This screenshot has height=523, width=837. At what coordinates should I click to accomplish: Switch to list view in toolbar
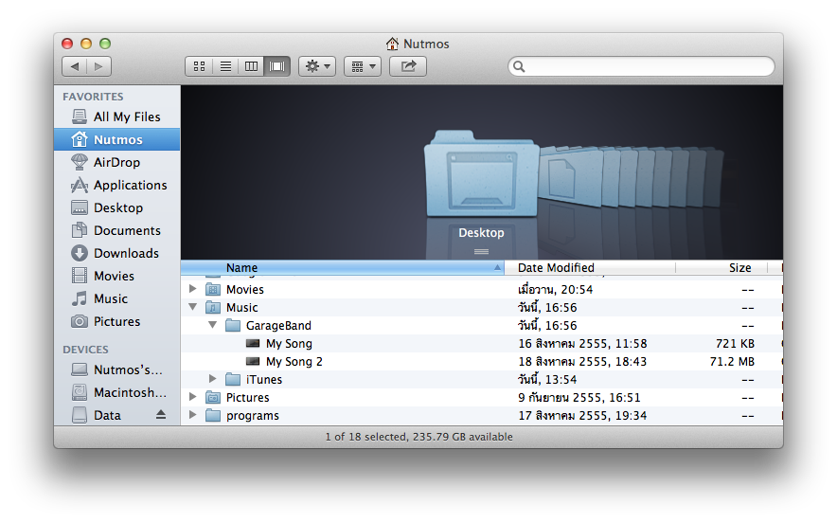coord(225,66)
